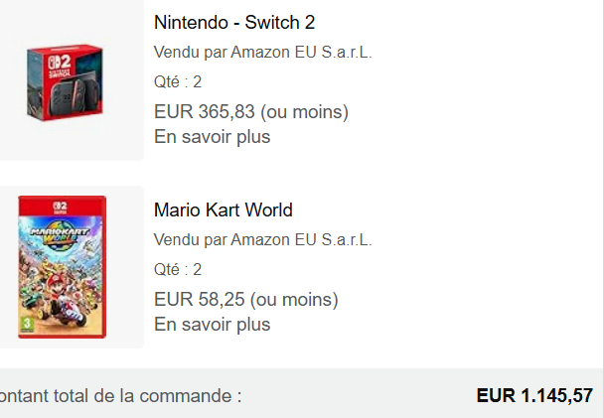Click the Switch 2 logo on the console box
The height and width of the screenshot is (418, 604).
(x=60, y=64)
